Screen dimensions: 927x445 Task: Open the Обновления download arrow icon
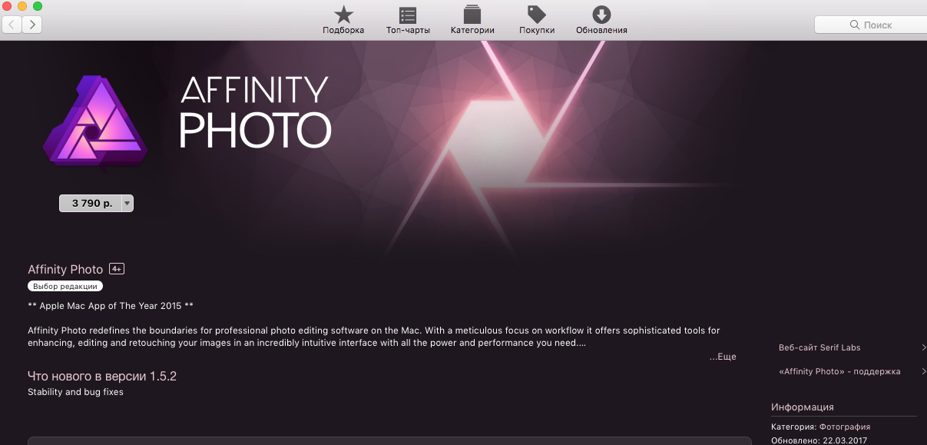[x=601, y=15]
